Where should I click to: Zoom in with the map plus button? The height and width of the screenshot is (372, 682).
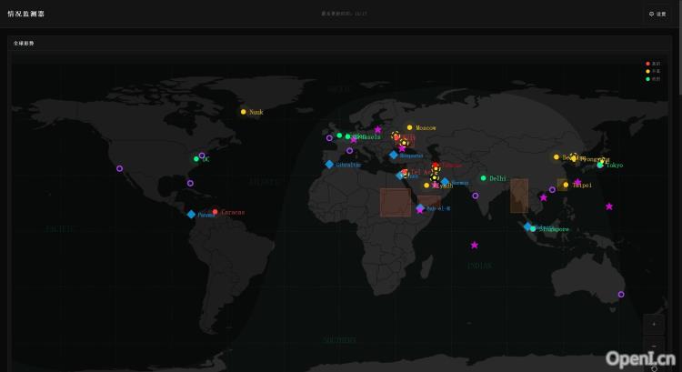click(654, 324)
